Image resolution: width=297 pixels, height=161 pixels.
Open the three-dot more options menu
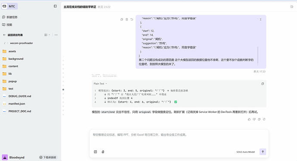click(56, 35)
